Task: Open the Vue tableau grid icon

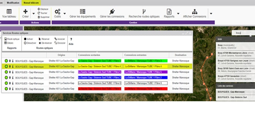Action: coord(9,12)
